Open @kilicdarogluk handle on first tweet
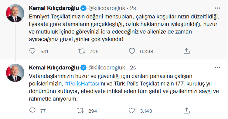 click(x=107, y=8)
